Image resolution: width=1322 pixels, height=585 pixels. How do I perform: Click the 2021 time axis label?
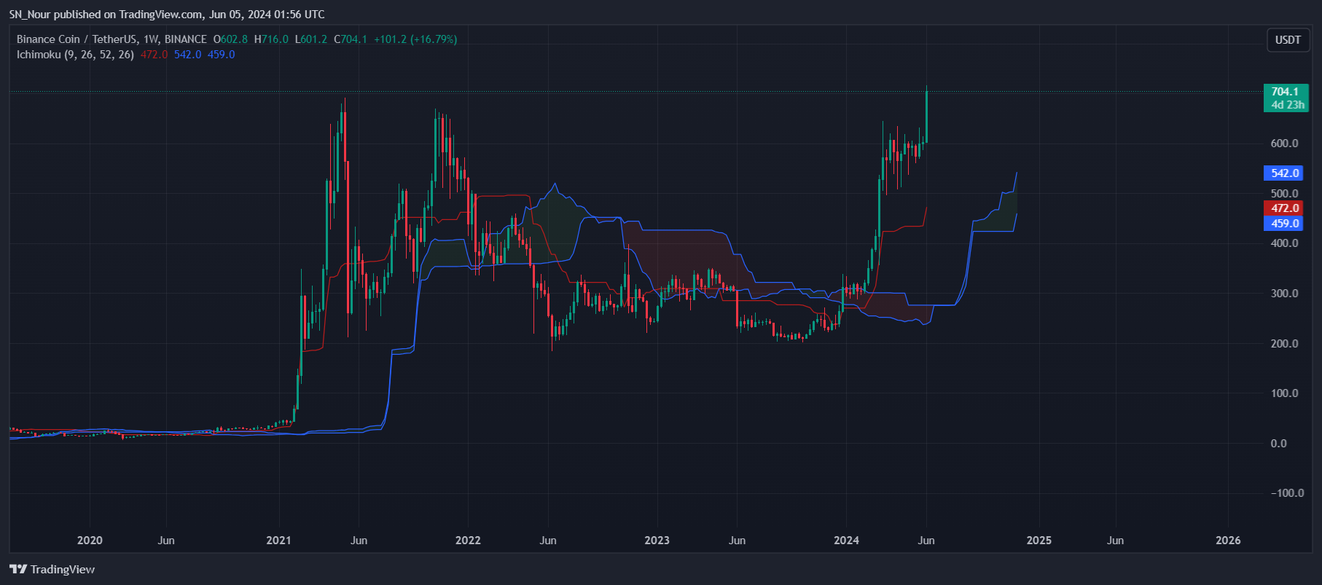tap(278, 541)
